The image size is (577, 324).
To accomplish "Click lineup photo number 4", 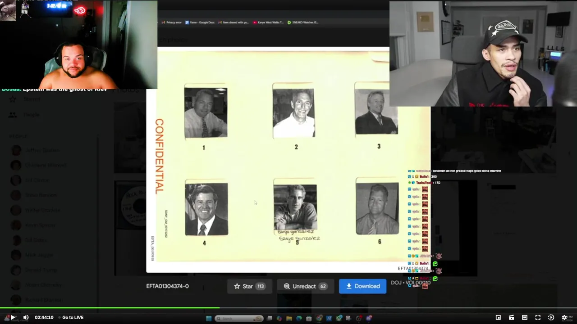I will pos(206,209).
